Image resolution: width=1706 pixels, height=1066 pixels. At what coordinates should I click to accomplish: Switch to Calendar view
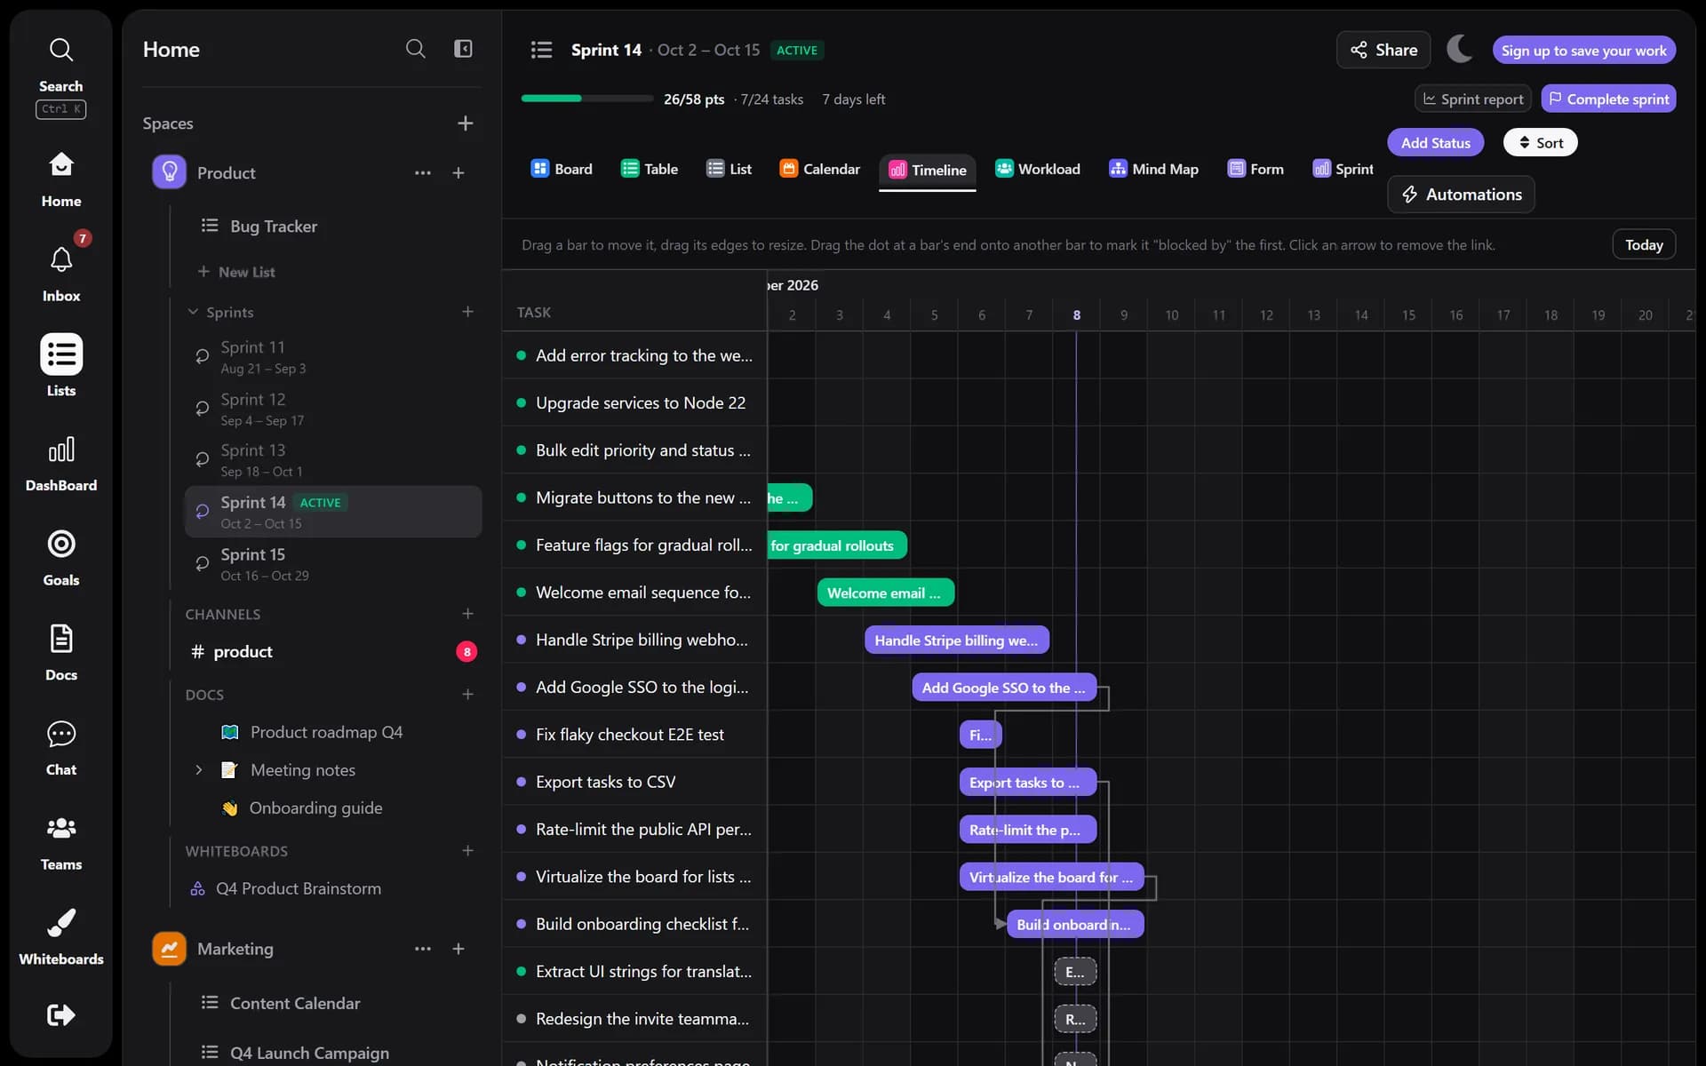click(x=819, y=169)
